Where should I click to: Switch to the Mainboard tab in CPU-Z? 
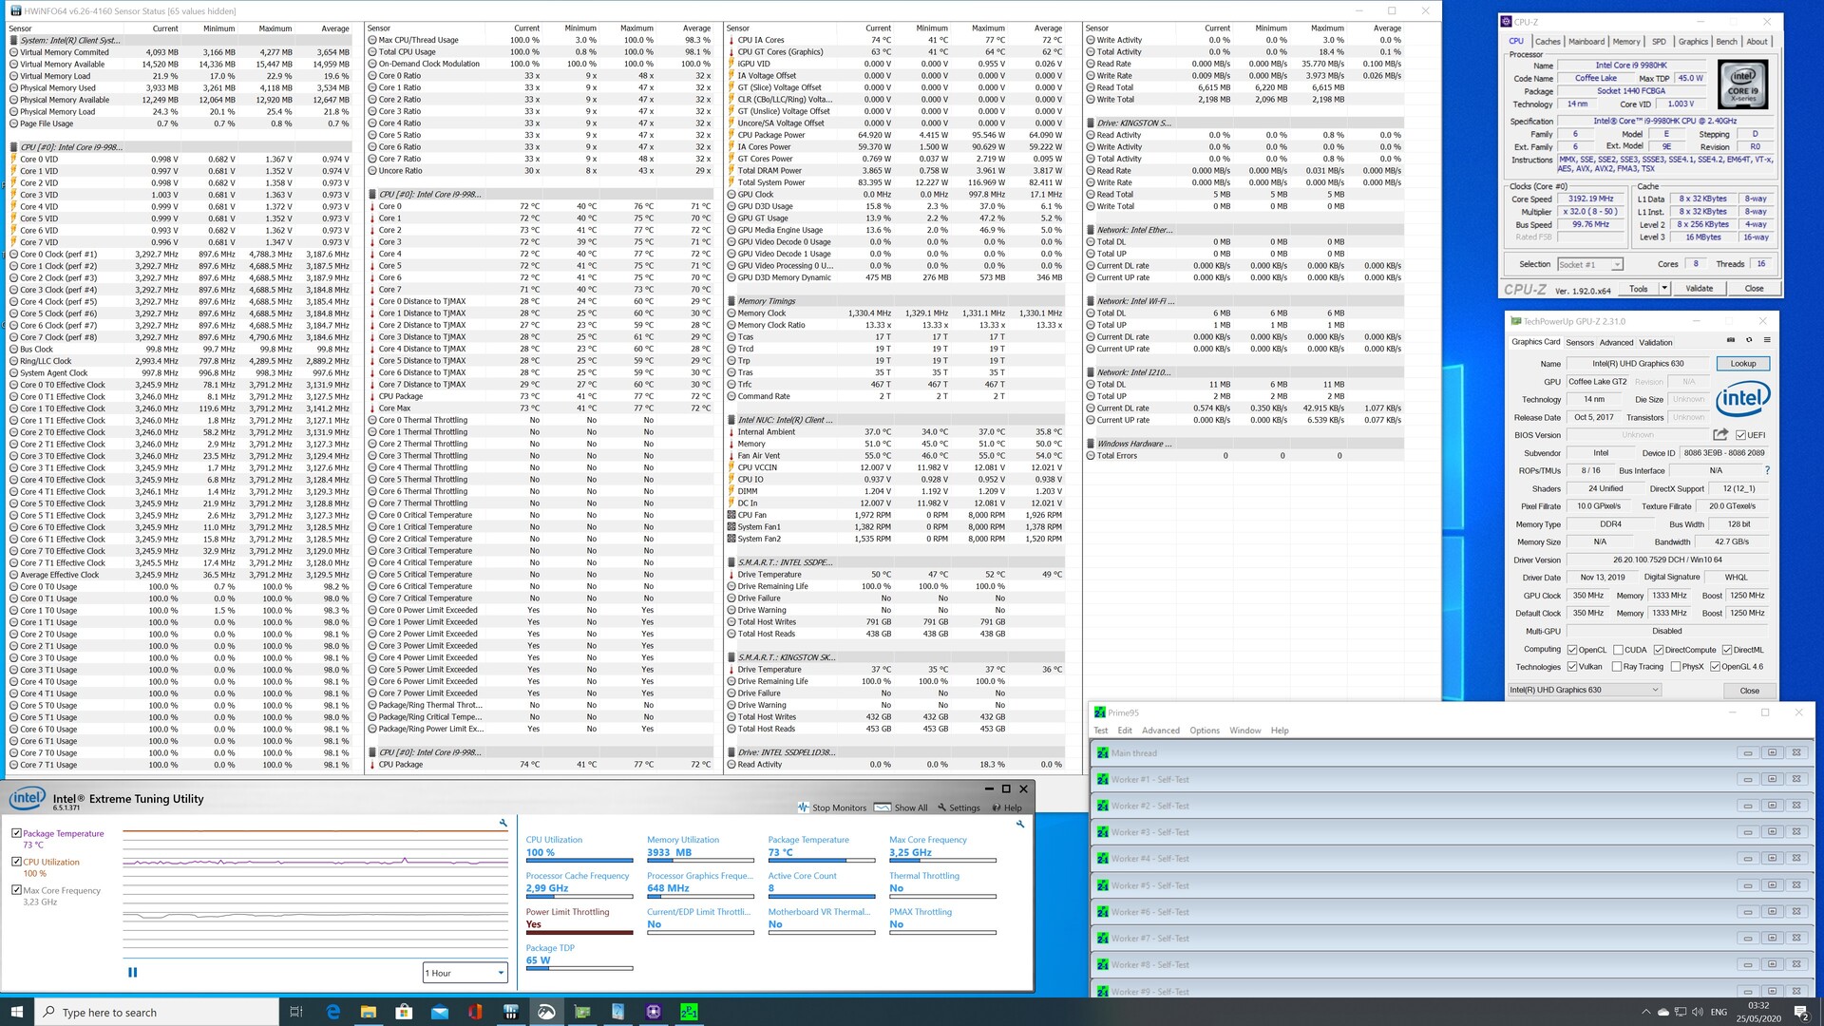coord(1586,42)
